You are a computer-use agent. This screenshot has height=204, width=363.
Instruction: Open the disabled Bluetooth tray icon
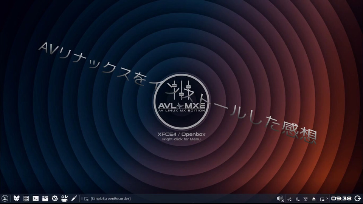pyautogui.click(x=298, y=199)
